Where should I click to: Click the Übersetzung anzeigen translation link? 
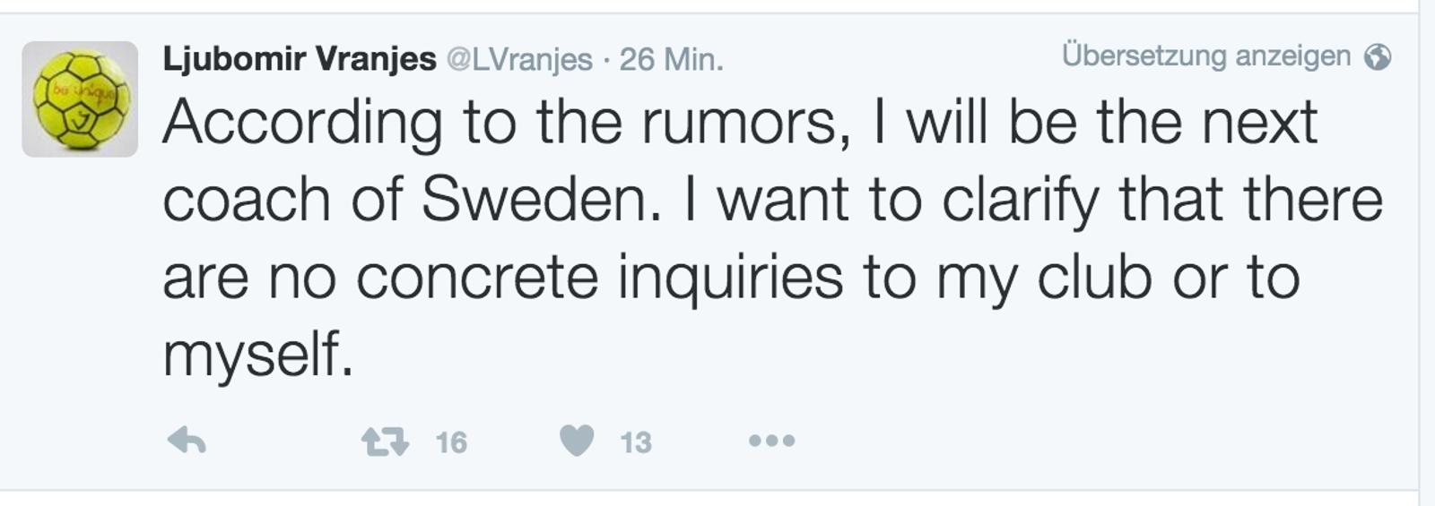click(x=1205, y=56)
